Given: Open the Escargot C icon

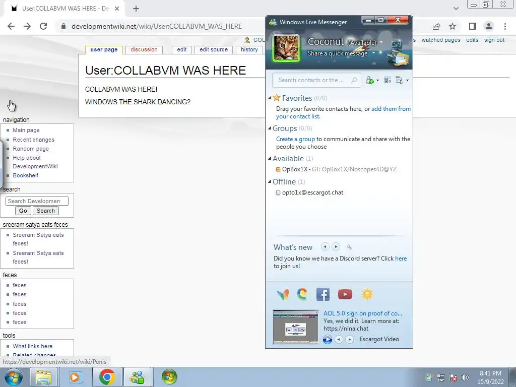Looking at the screenshot, I should coord(302,294).
